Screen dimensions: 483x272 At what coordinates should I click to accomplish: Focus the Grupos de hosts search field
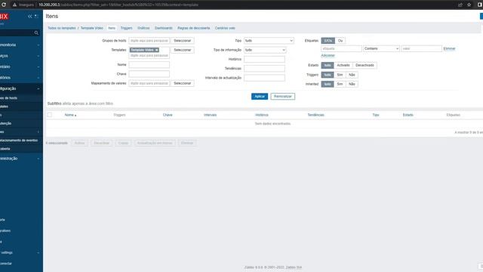149,41
